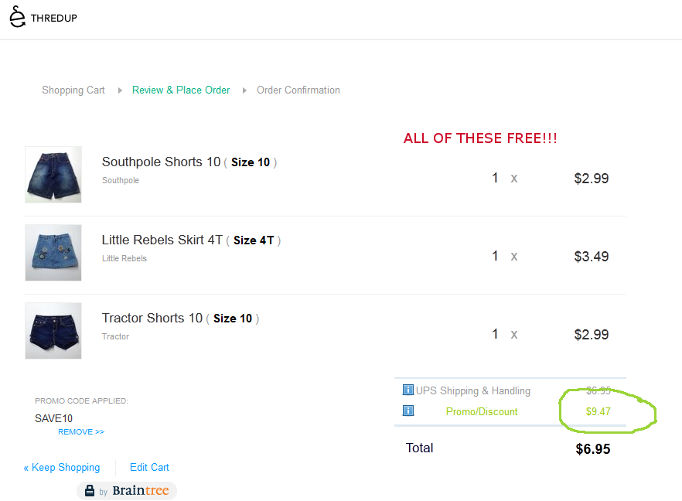Open the Southpole Shorts product thumbnail
Image resolution: width=682 pixels, height=501 pixels.
tap(53, 175)
